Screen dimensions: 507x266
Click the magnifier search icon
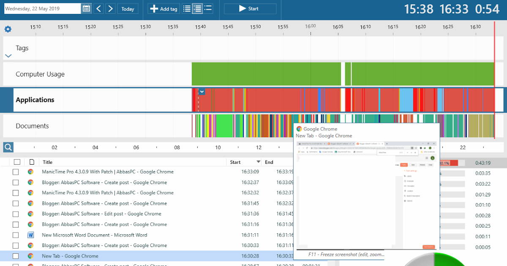8,147
